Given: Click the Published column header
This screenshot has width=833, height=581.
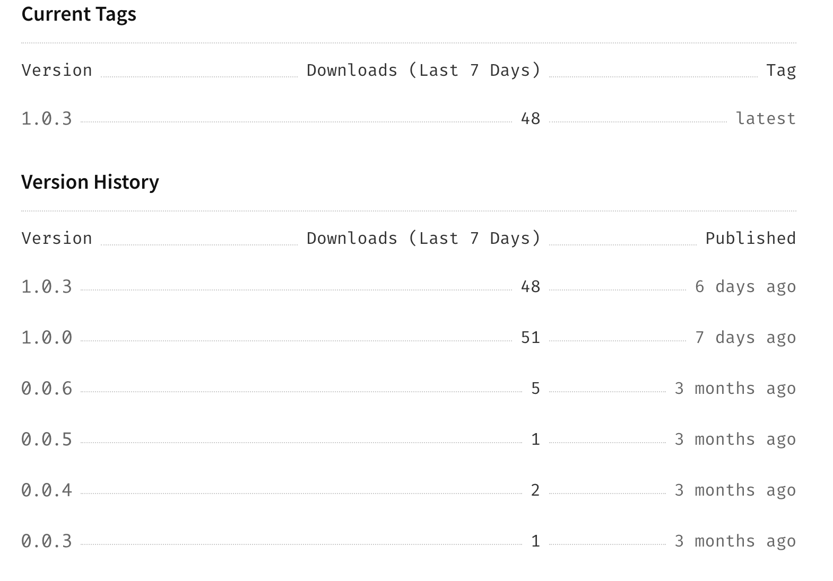Looking at the screenshot, I should click(x=750, y=238).
